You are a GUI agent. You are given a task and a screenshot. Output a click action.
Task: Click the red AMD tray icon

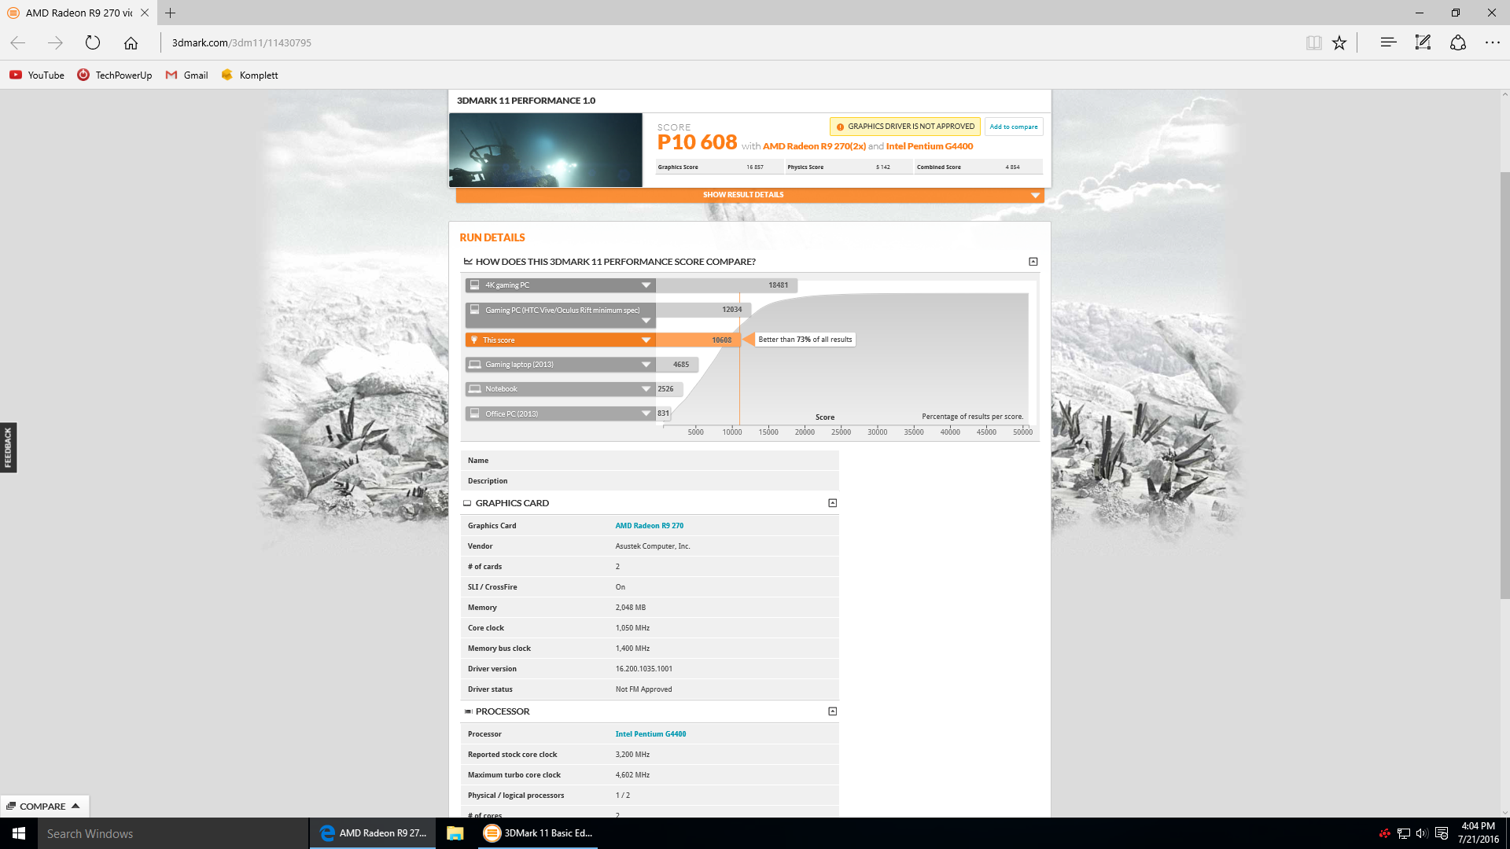tap(1385, 833)
